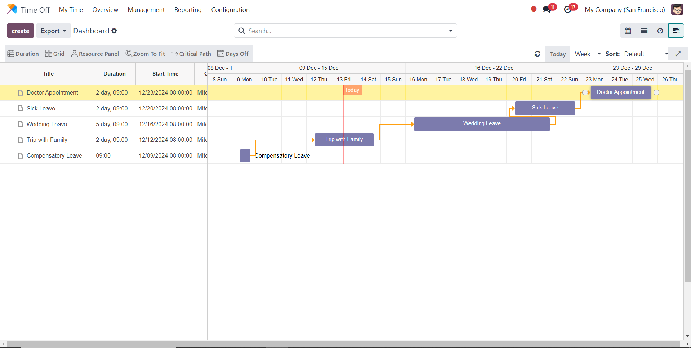Click the Wedding Leave task bar
Viewport: 691px width, 348px height.
tap(482, 124)
